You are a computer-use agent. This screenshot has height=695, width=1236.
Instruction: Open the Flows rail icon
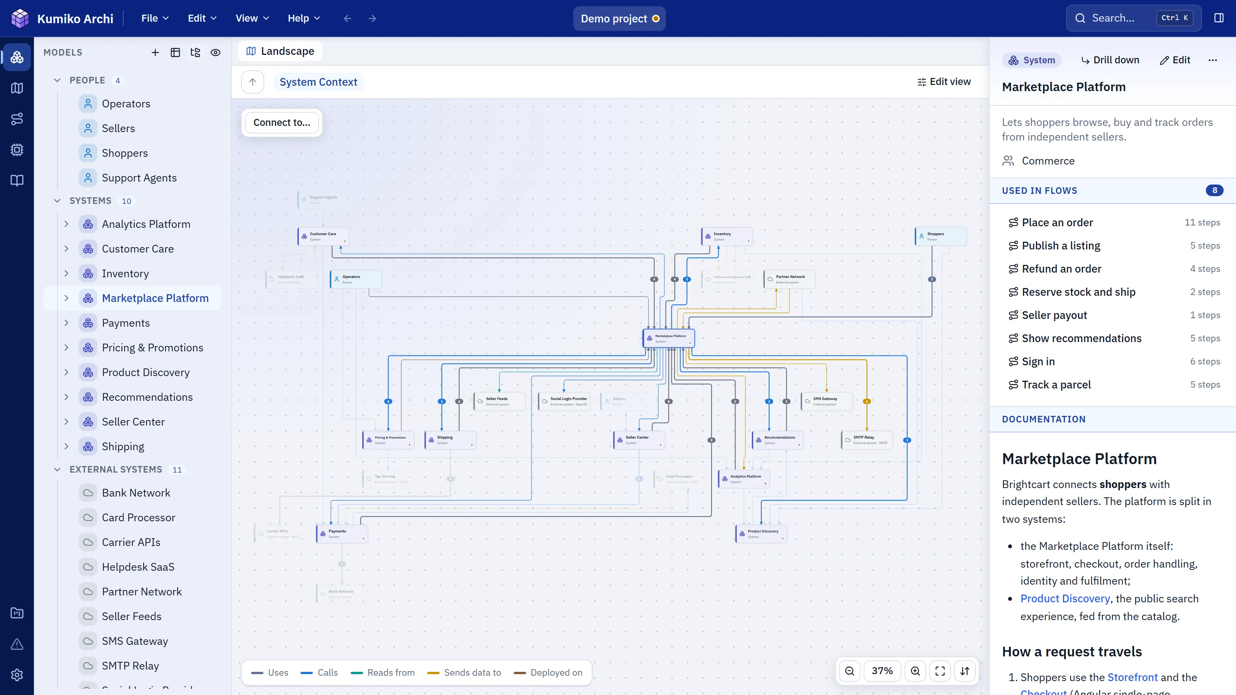[x=17, y=119]
